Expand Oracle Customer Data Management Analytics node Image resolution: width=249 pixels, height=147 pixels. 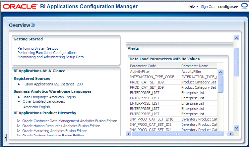[19, 121]
